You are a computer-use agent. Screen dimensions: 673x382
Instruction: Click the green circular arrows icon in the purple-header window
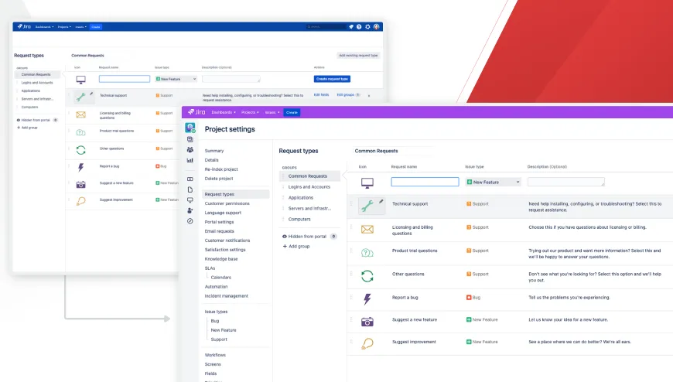[367, 275]
